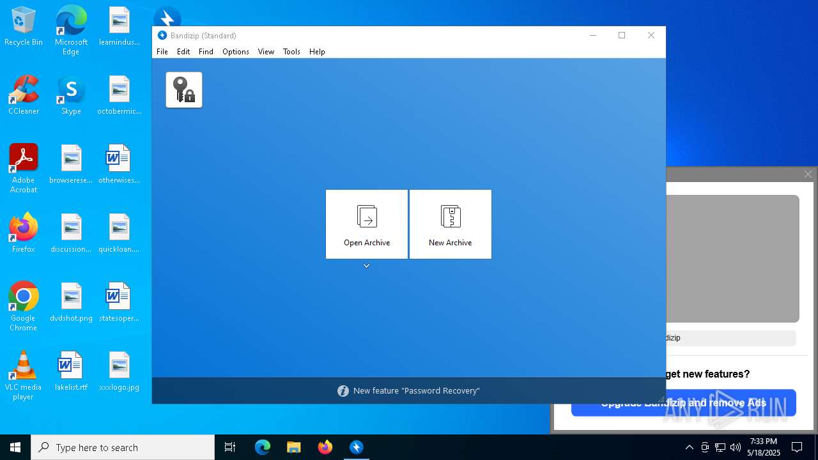Image resolution: width=818 pixels, height=460 pixels.
Task: Show hidden system tray icons
Action: pyautogui.click(x=689, y=447)
